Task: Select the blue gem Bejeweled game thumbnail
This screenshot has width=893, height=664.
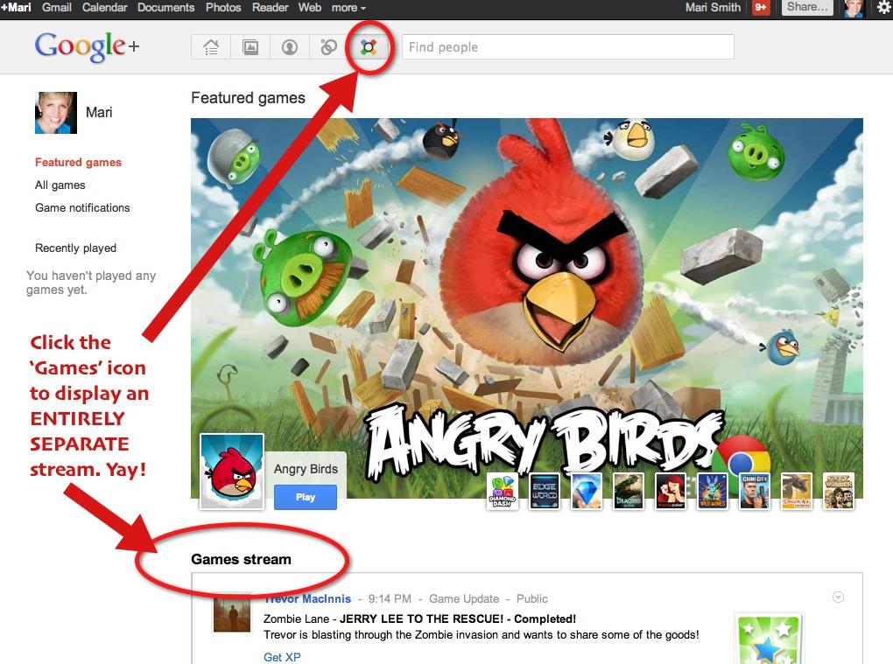Action: [586, 491]
